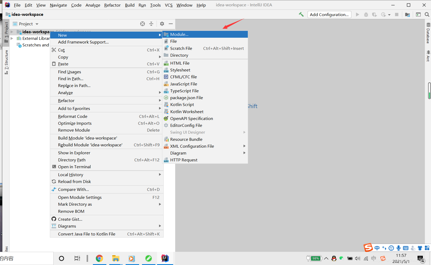Click Open in Terminal
Image resolution: width=431 pixels, height=265 pixels.
107,167
